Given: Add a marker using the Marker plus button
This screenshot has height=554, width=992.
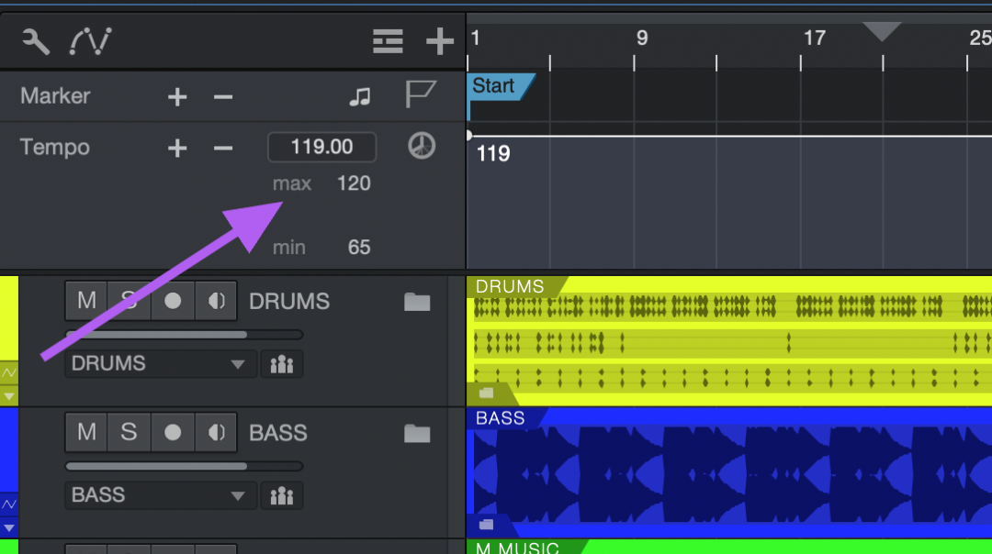Looking at the screenshot, I should pos(176,95).
